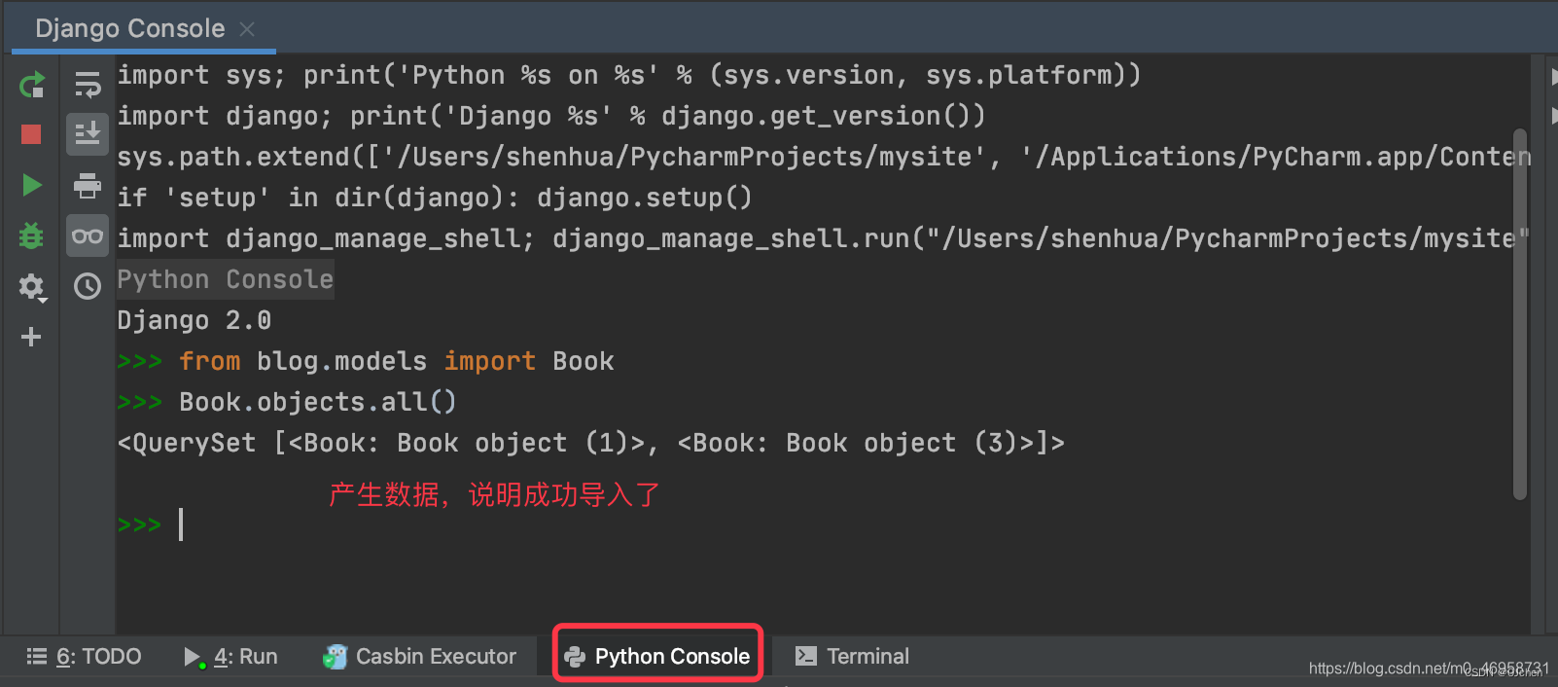This screenshot has width=1558, height=687.
Task: Open the Terminal tool window
Action: (853, 657)
